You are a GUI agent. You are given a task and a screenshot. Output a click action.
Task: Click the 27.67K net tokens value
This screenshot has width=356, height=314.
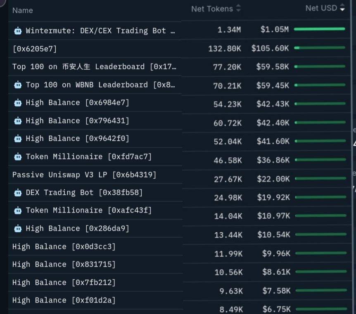228,179
